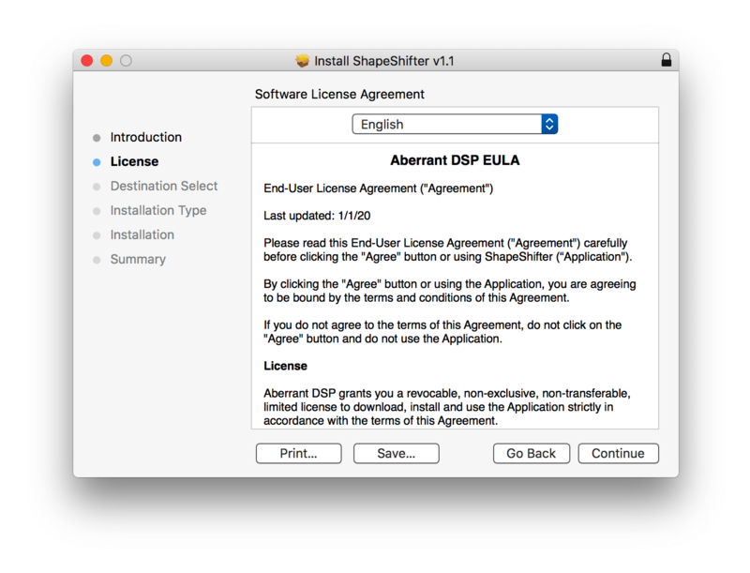This screenshot has height=573, width=750.
Task: Click the 'Aberrant DSP EULA' heading
Action: point(455,160)
